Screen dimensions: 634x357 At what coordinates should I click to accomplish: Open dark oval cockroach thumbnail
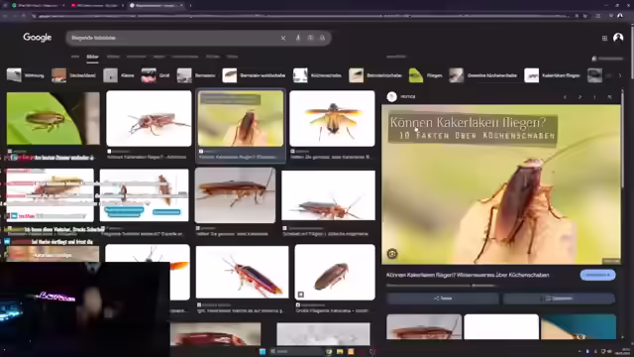click(x=335, y=272)
